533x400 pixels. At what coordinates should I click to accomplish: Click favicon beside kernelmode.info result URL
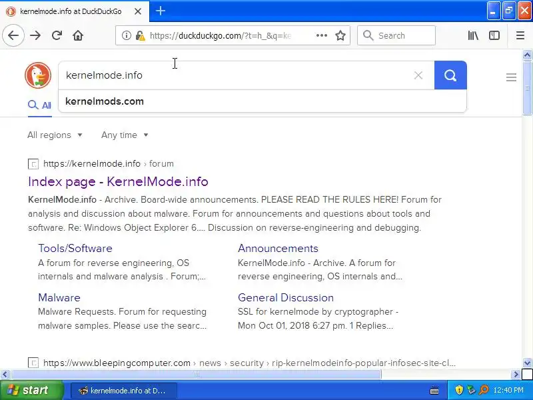click(x=33, y=164)
